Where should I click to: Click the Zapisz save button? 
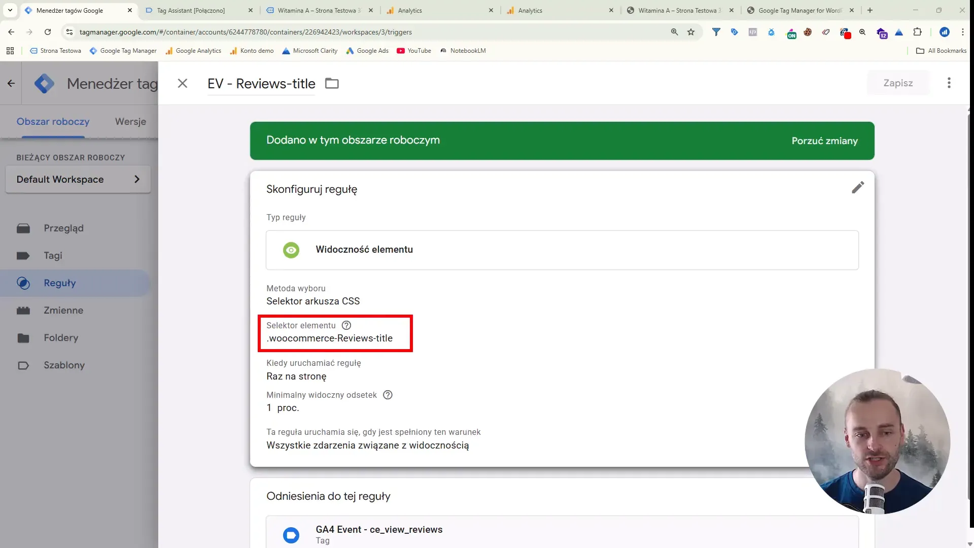tap(898, 83)
